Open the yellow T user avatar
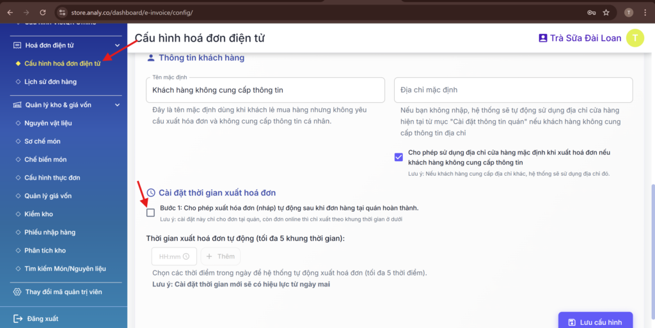The height and width of the screenshot is (328, 655). (x=635, y=38)
